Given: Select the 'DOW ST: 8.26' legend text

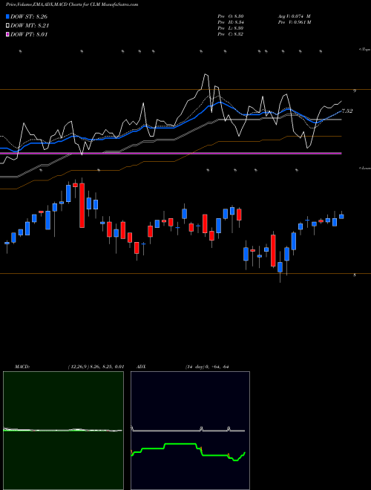Looking at the screenshot, I should click(x=29, y=16).
